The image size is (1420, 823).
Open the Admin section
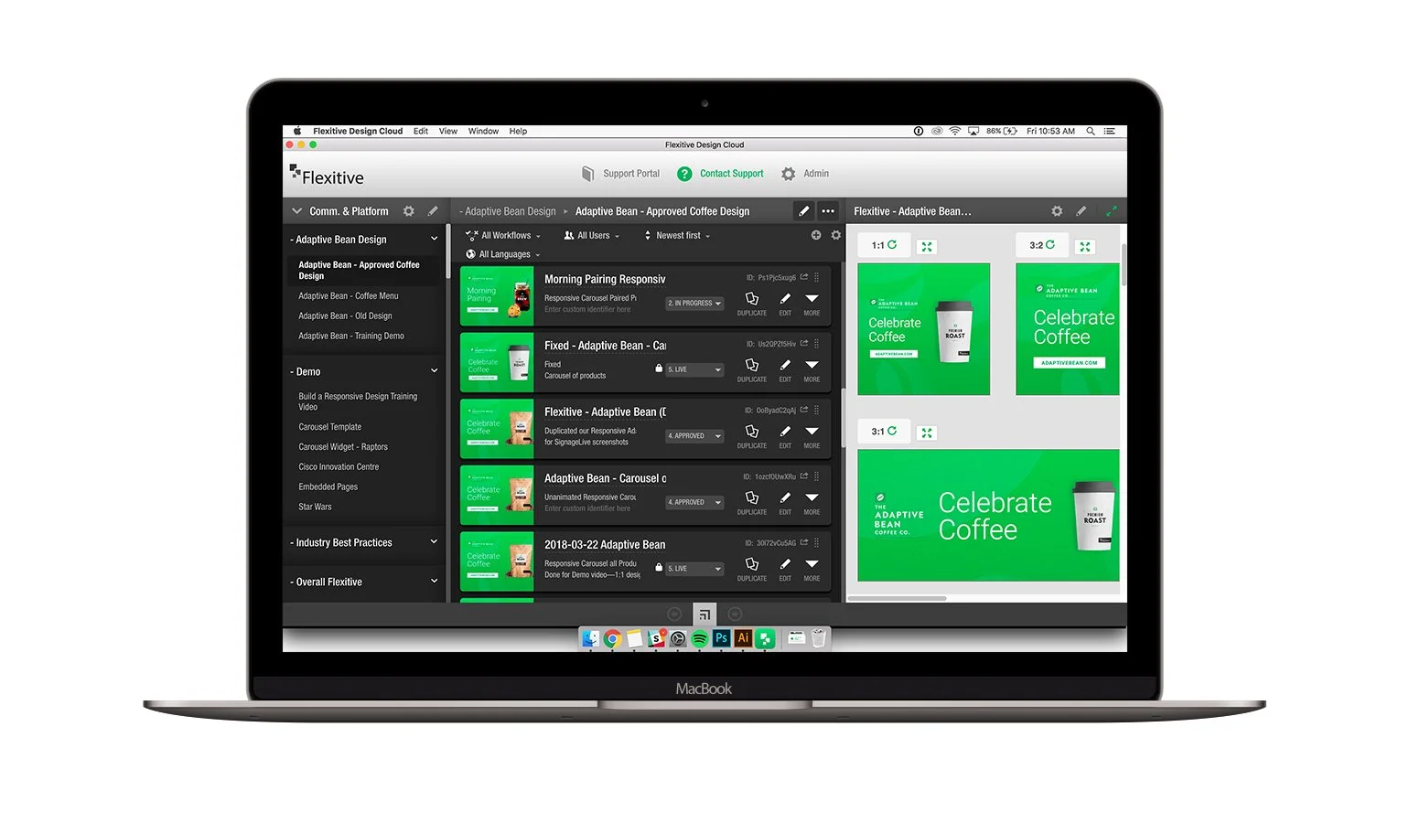point(805,174)
